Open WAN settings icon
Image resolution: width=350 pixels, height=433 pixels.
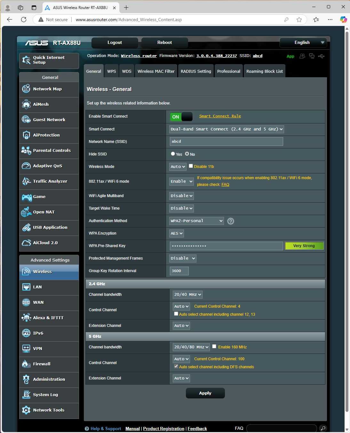tap(26, 302)
